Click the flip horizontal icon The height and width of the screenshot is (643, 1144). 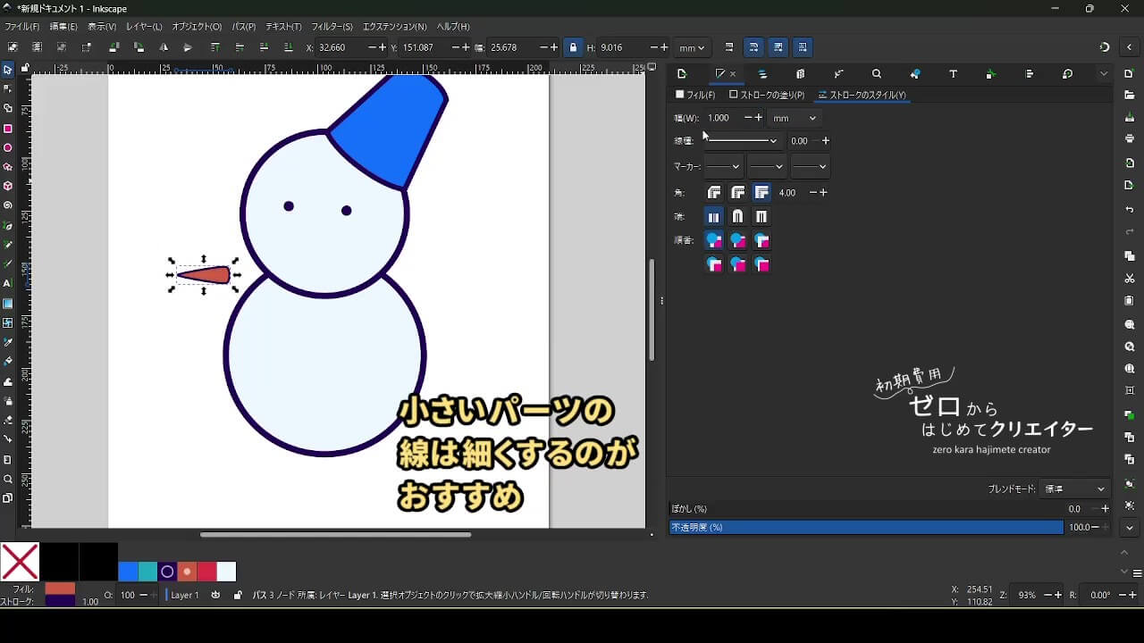(164, 47)
